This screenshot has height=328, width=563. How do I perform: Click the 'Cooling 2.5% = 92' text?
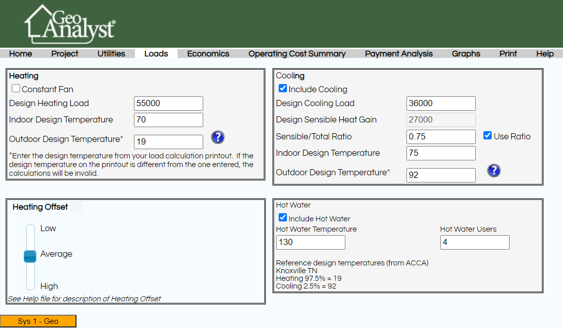(306, 286)
